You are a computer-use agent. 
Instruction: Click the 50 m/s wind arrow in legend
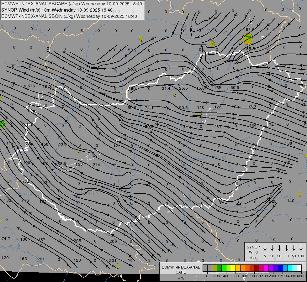[x=294, y=248]
